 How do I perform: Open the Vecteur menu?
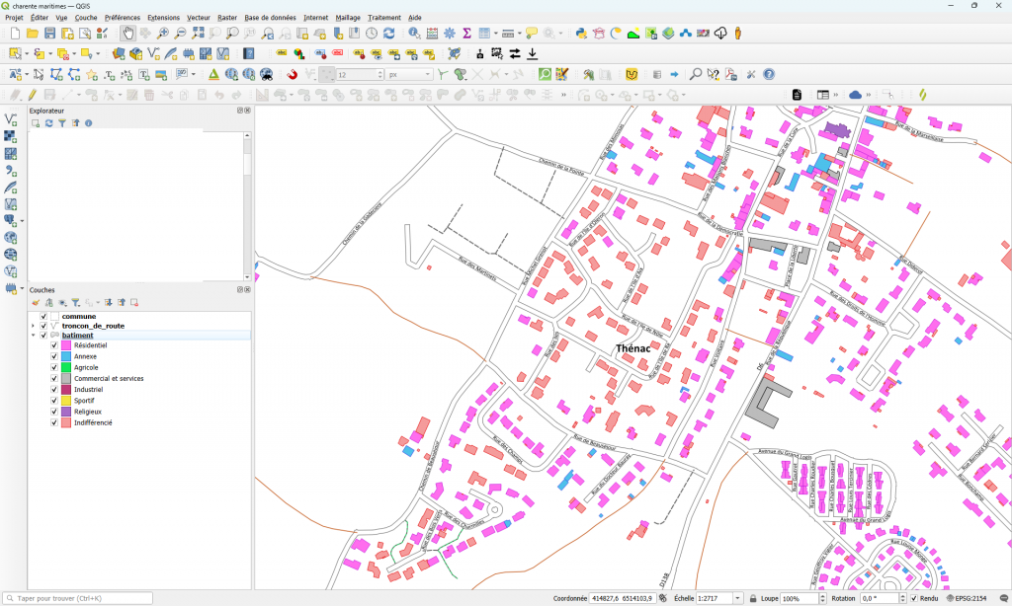click(198, 18)
